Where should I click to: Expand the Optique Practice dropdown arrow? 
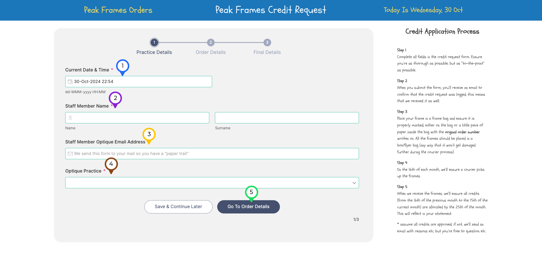[354, 183]
